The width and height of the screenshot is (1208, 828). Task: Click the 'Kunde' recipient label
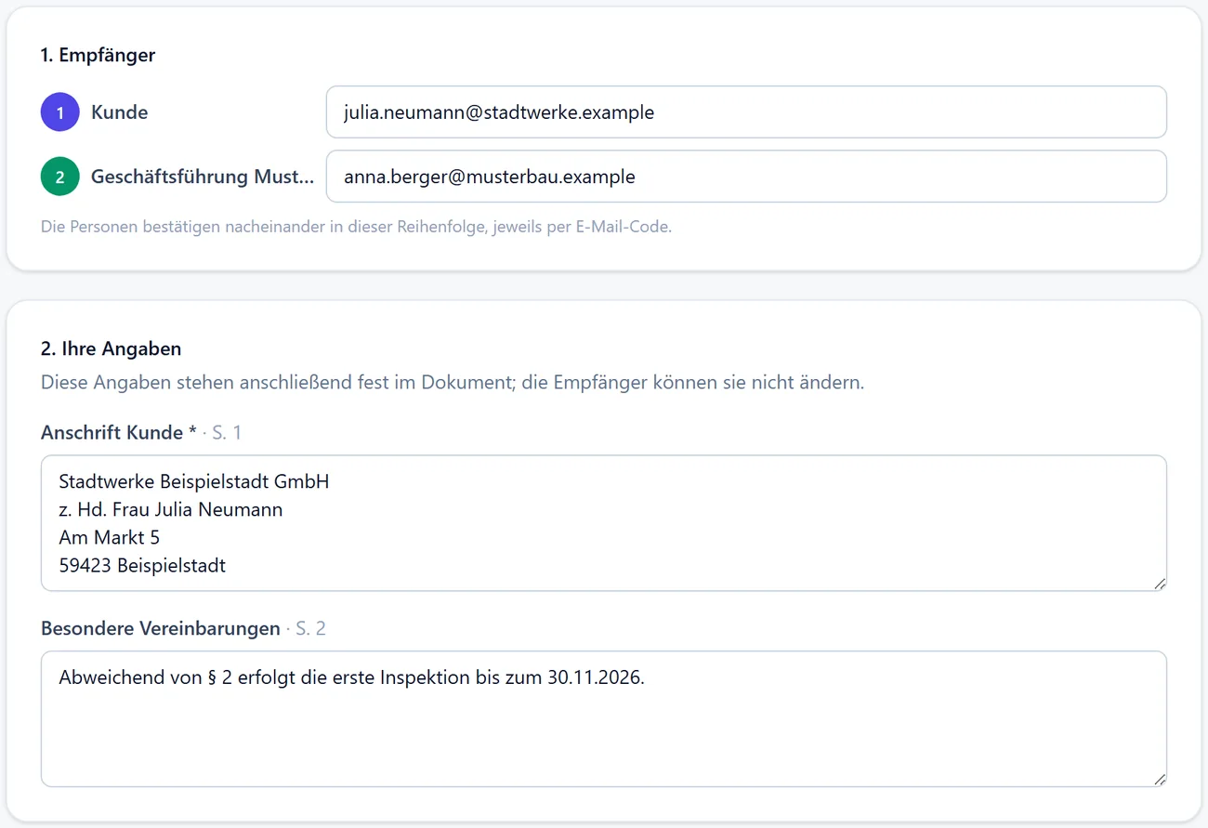[x=120, y=112]
